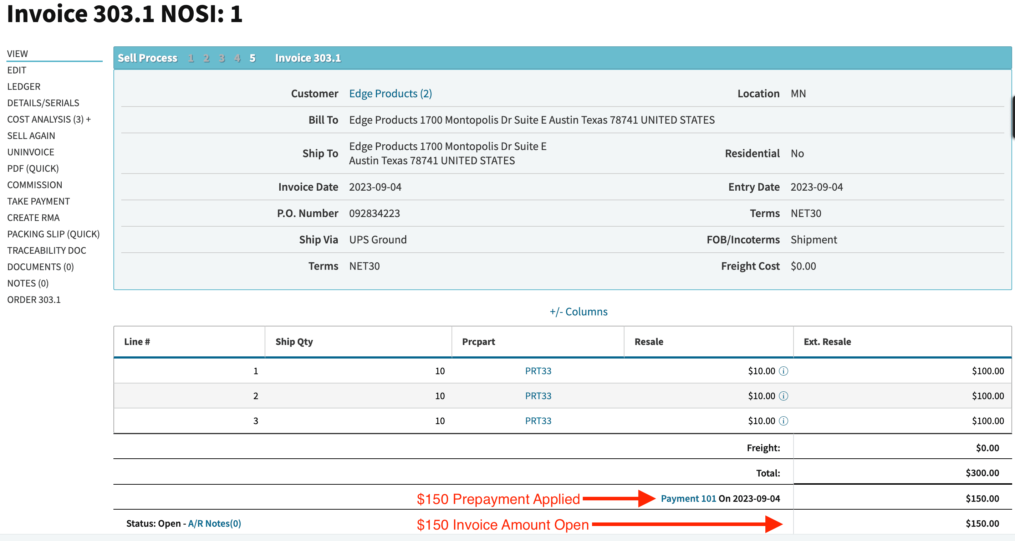Select Sell Process step 5
The width and height of the screenshot is (1015, 541).
click(x=253, y=58)
